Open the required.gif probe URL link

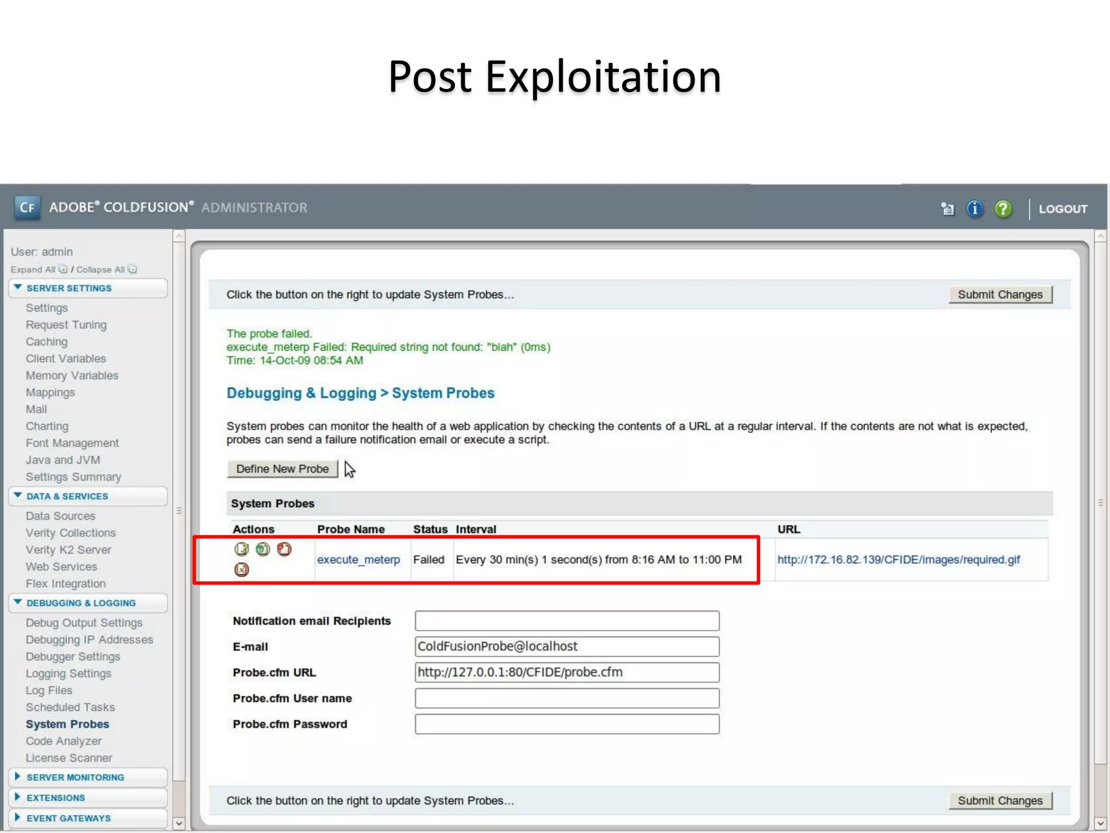899,560
